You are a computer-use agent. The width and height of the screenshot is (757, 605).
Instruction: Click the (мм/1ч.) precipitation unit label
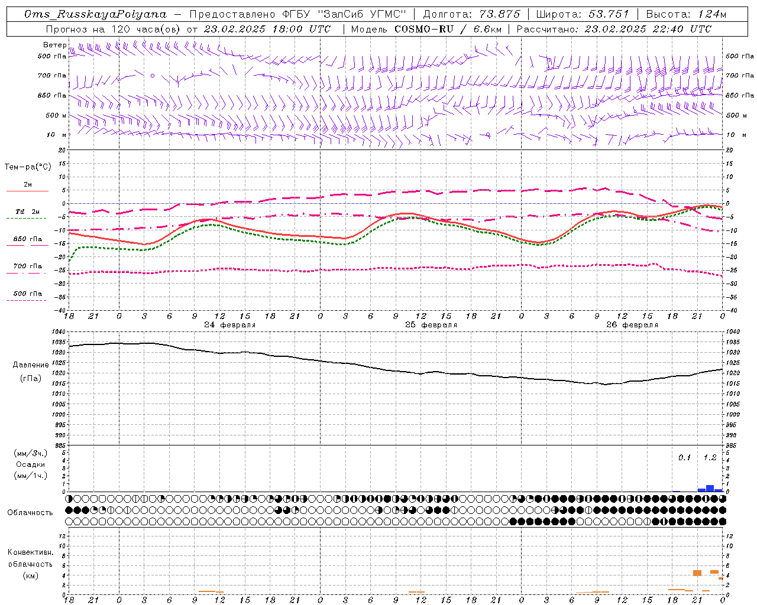(31, 476)
